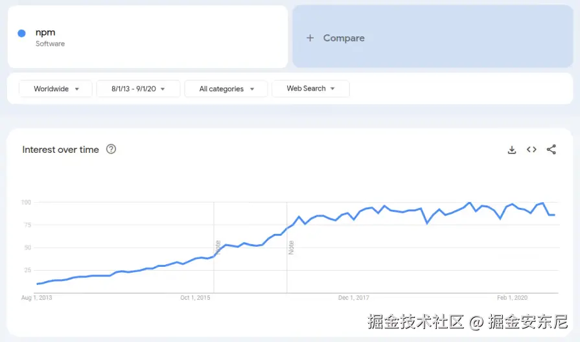Click the Feb 1, 2020 axis label
Viewport: 580px width, 342px height.
click(512, 298)
